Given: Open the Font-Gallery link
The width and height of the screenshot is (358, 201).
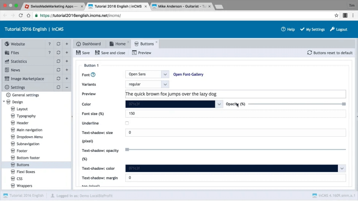Looking at the screenshot, I should 188,74.
